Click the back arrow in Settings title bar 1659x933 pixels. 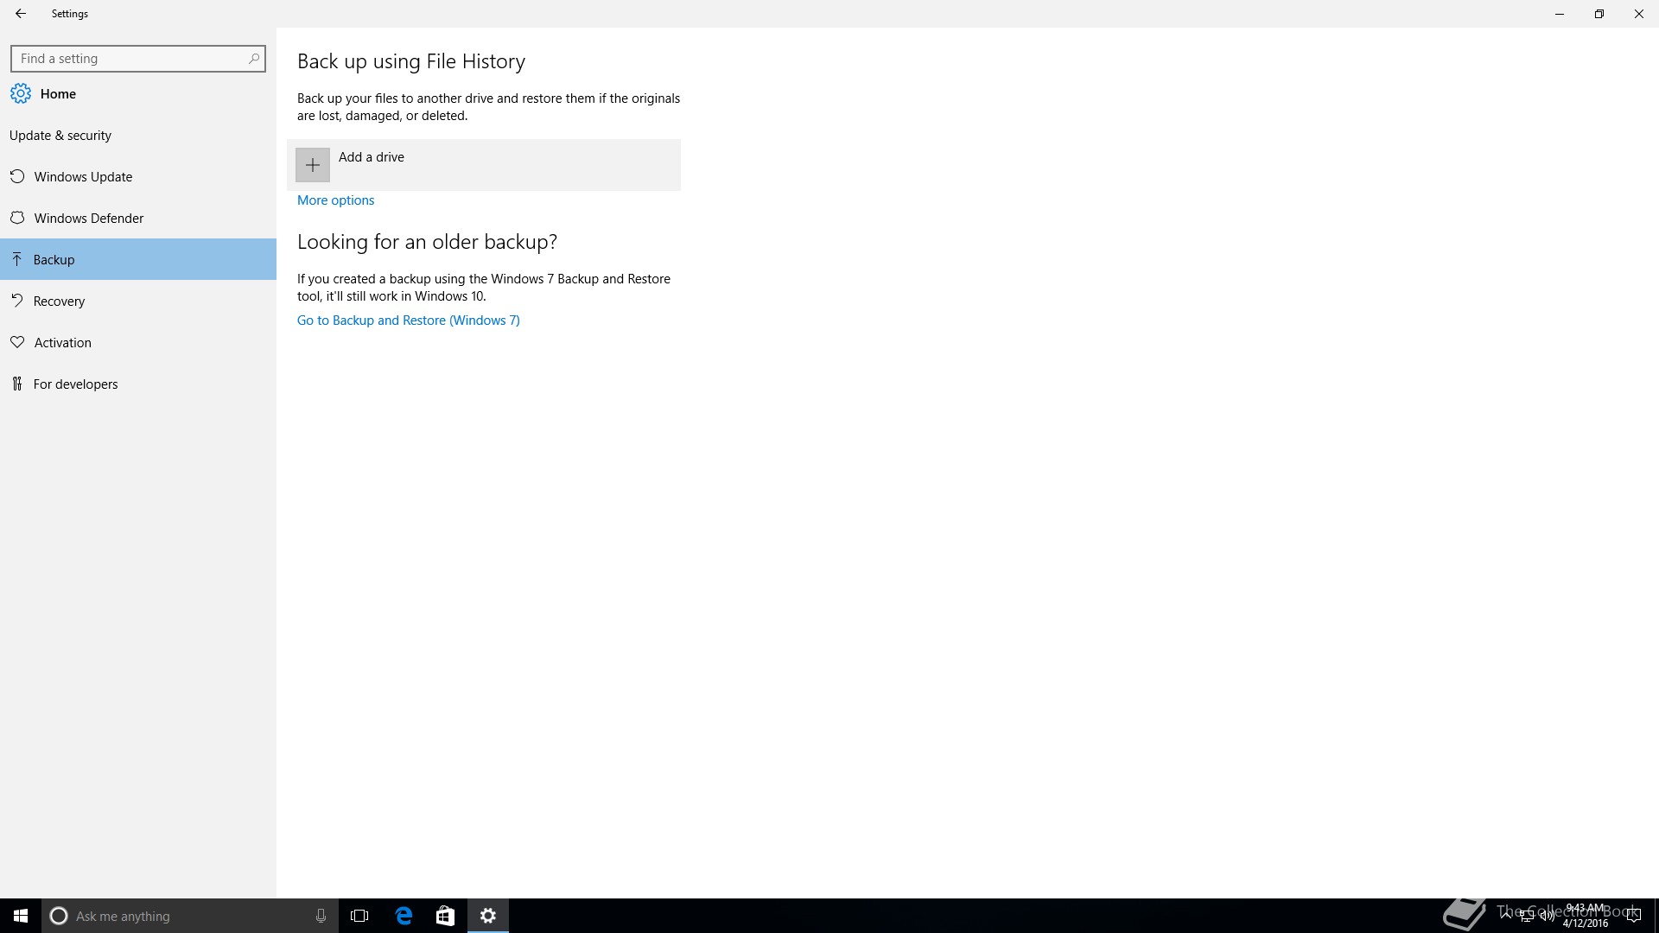point(21,14)
